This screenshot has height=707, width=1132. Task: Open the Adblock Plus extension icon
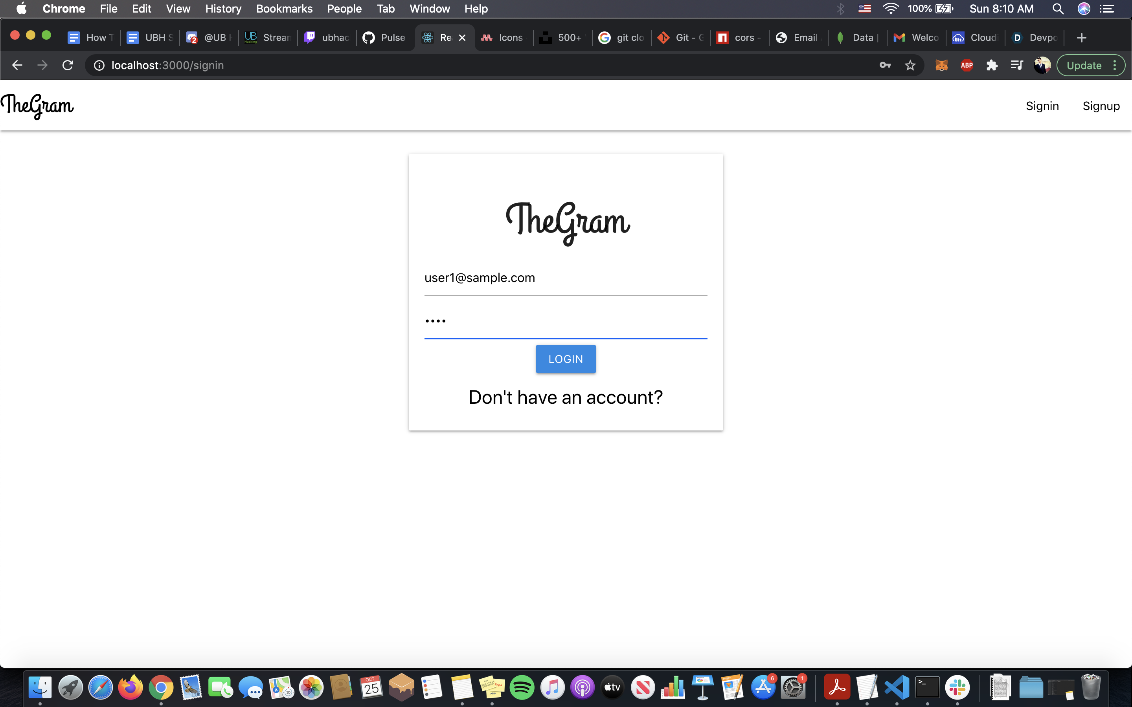pyautogui.click(x=967, y=65)
